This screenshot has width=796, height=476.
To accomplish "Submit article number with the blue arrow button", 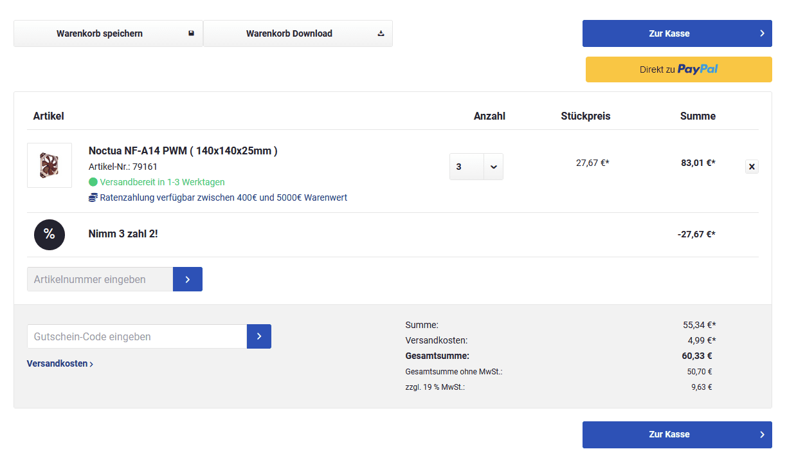I will [188, 279].
